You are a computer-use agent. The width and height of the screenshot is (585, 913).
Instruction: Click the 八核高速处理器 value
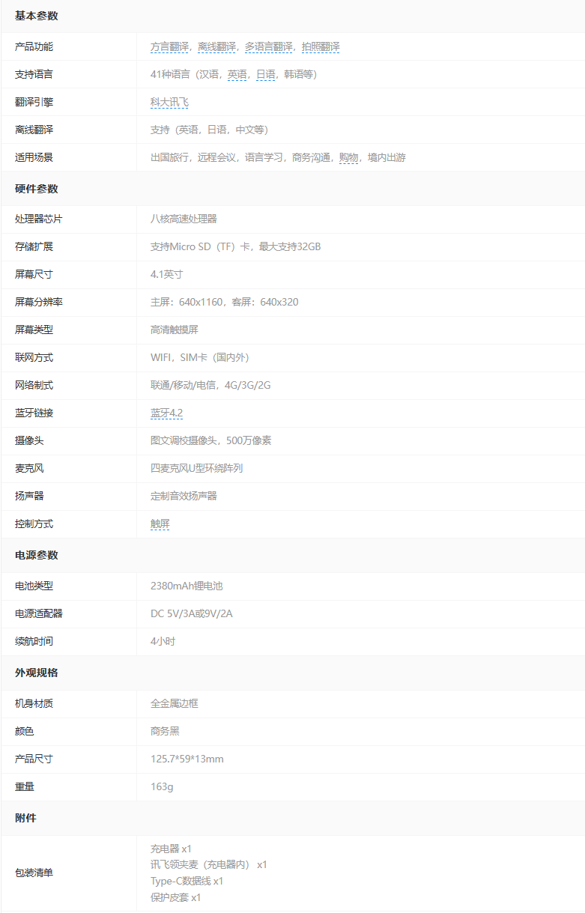tap(184, 219)
